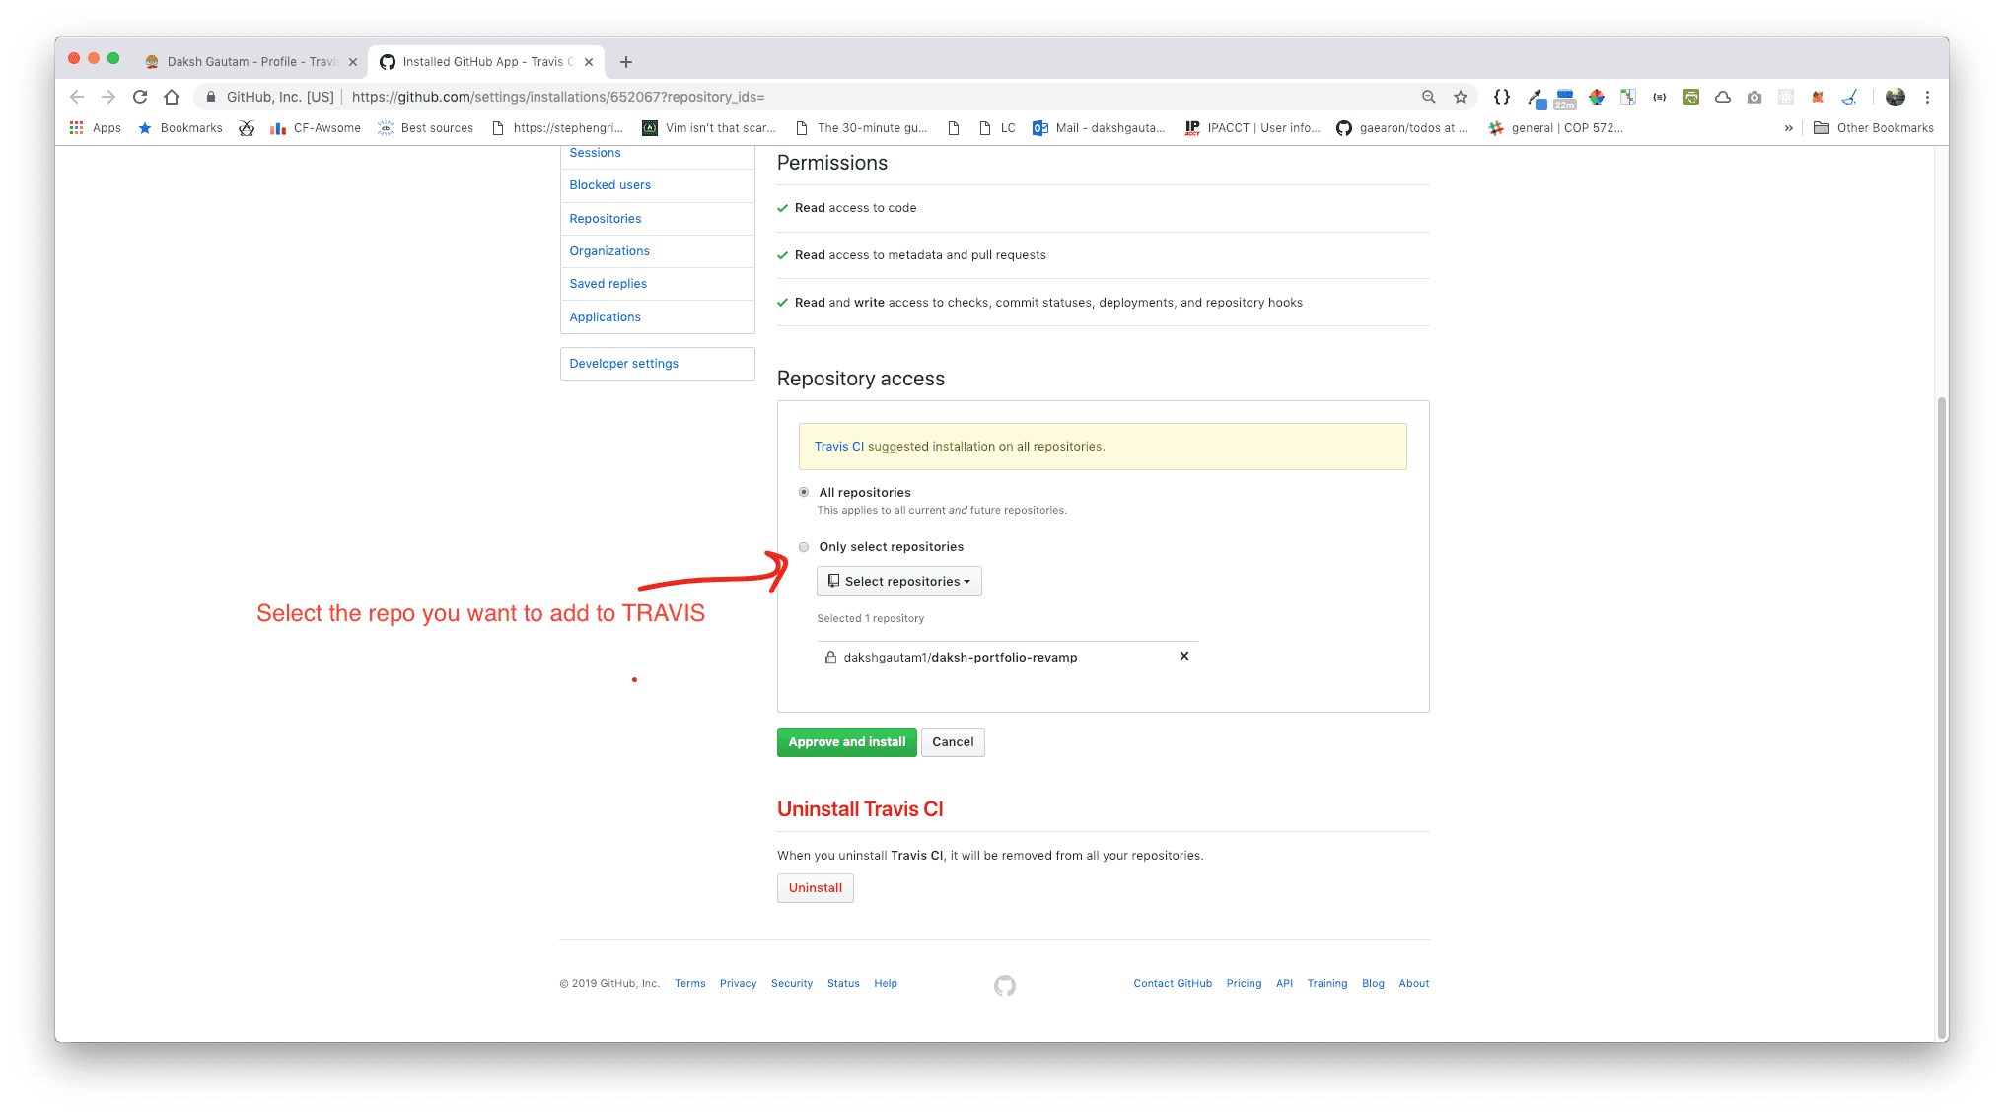Click the zoom magnifier icon in address bar
This screenshot has height=1115, width=2004.
pos(1428,97)
